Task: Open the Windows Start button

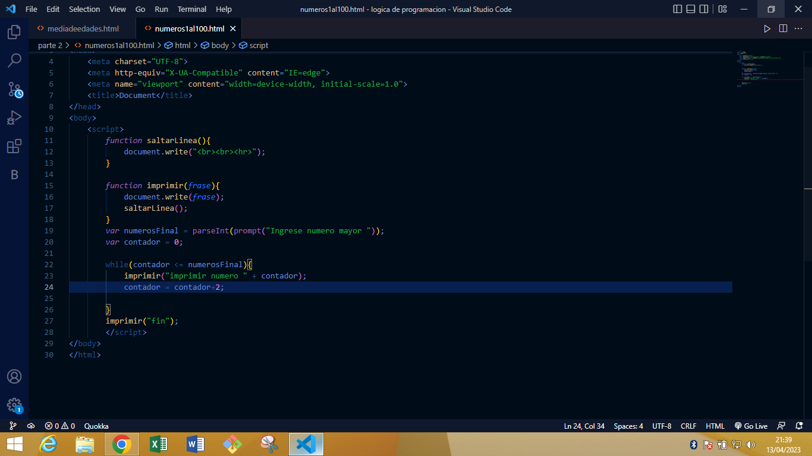Action: point(15,444)
